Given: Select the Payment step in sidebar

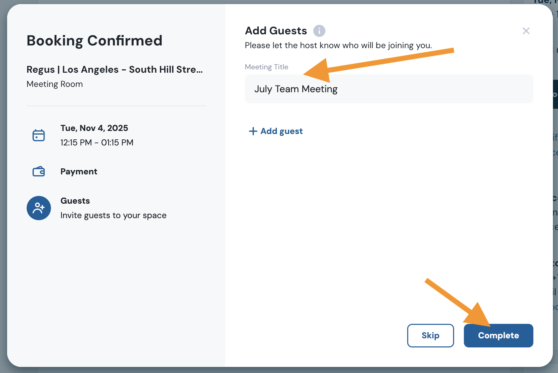Looking at the screenshot, I should [79, 171].
